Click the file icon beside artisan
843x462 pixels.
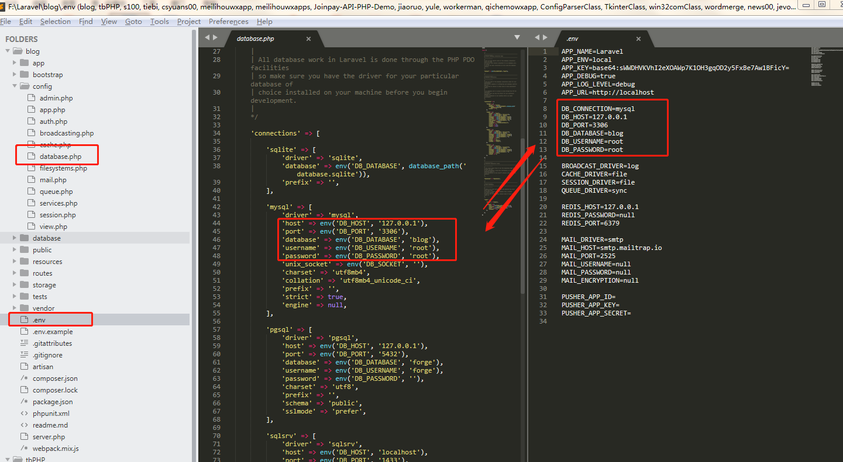[x=24, y=367]
